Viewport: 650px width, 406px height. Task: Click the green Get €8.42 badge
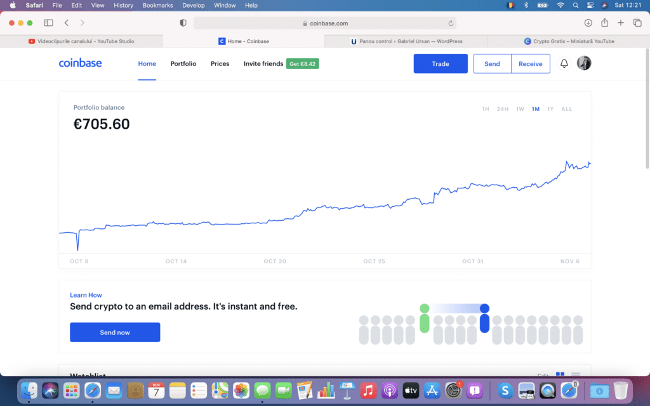point(302,64)
